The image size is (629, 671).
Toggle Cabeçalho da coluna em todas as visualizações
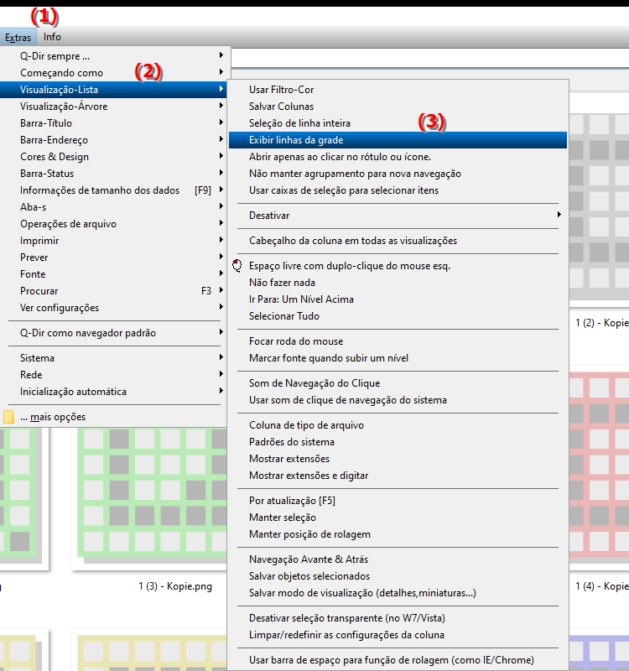point(398,241)
